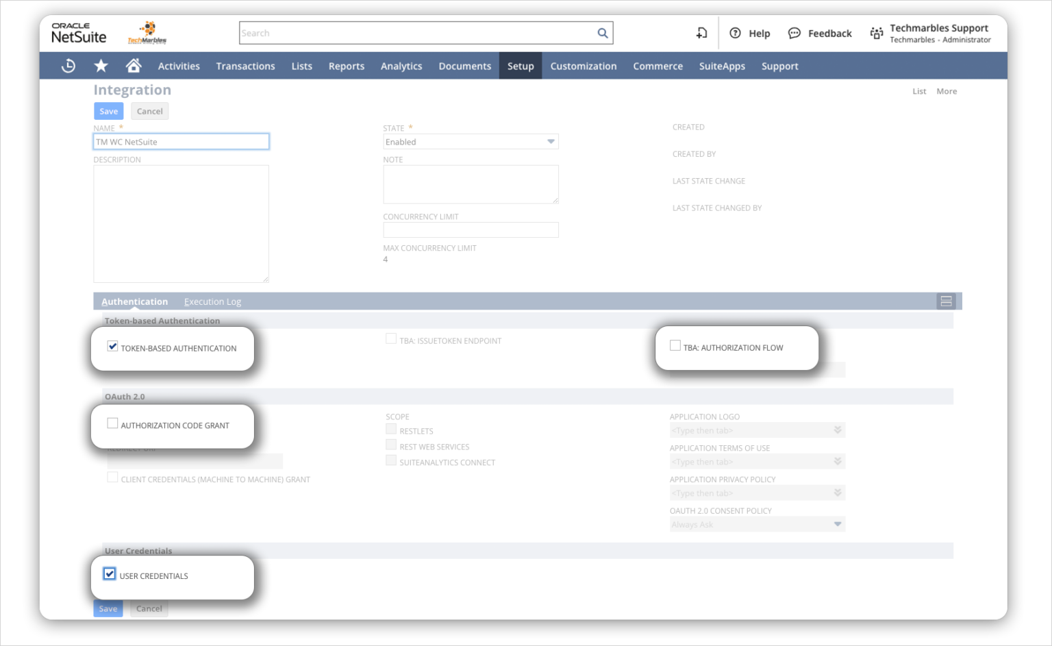Expand Application Terms of Use selector
The height and width of the screenshot is (646, 1052).
pyautogui.click(x=838, y=462)
